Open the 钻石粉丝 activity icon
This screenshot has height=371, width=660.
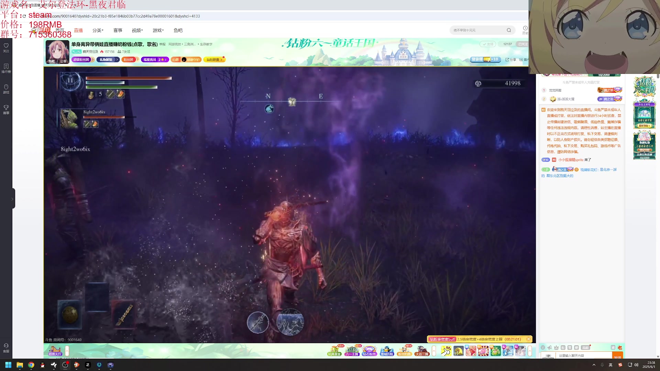pos(369,351)
